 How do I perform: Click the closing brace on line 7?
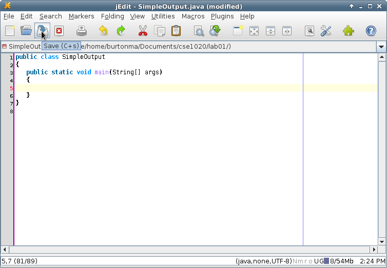[17, 102]
